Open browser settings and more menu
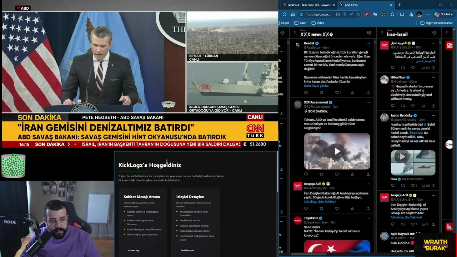Image resolution: width=457 pixels, height=257 pixels. pos(428,14)
